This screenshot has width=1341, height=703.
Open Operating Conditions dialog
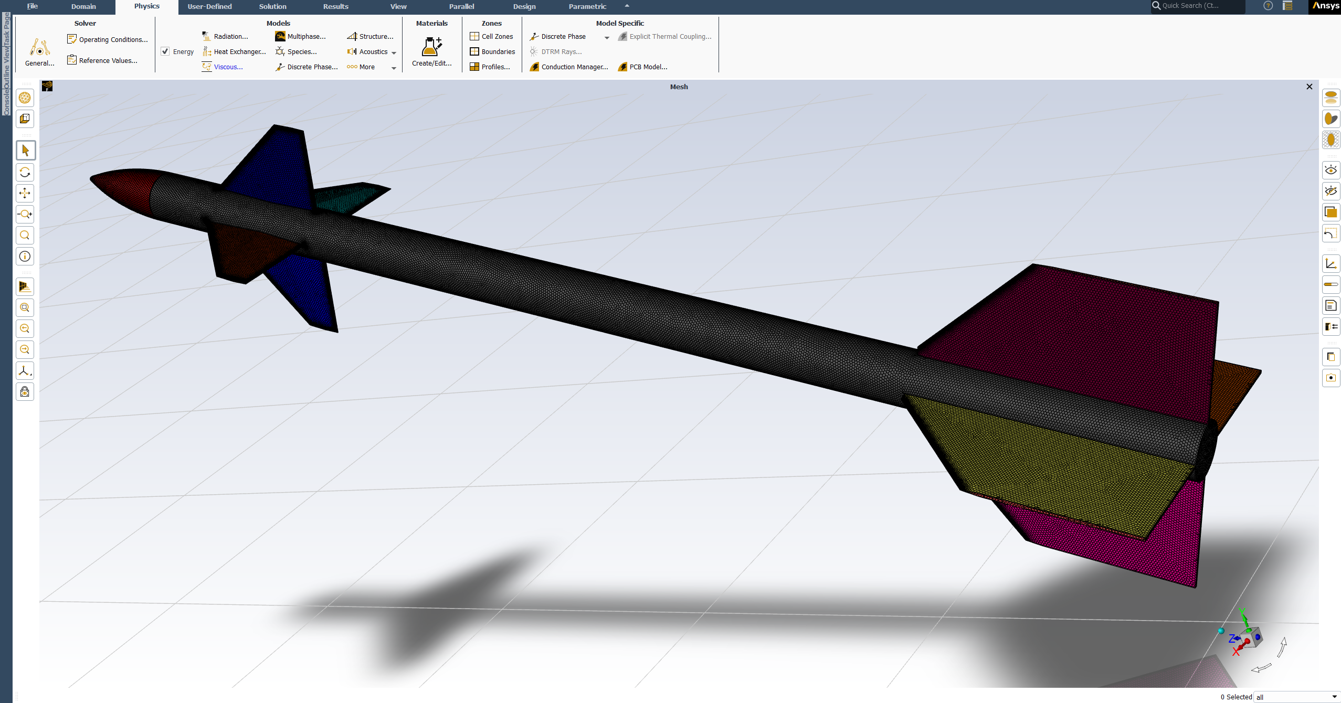point(108,39)
